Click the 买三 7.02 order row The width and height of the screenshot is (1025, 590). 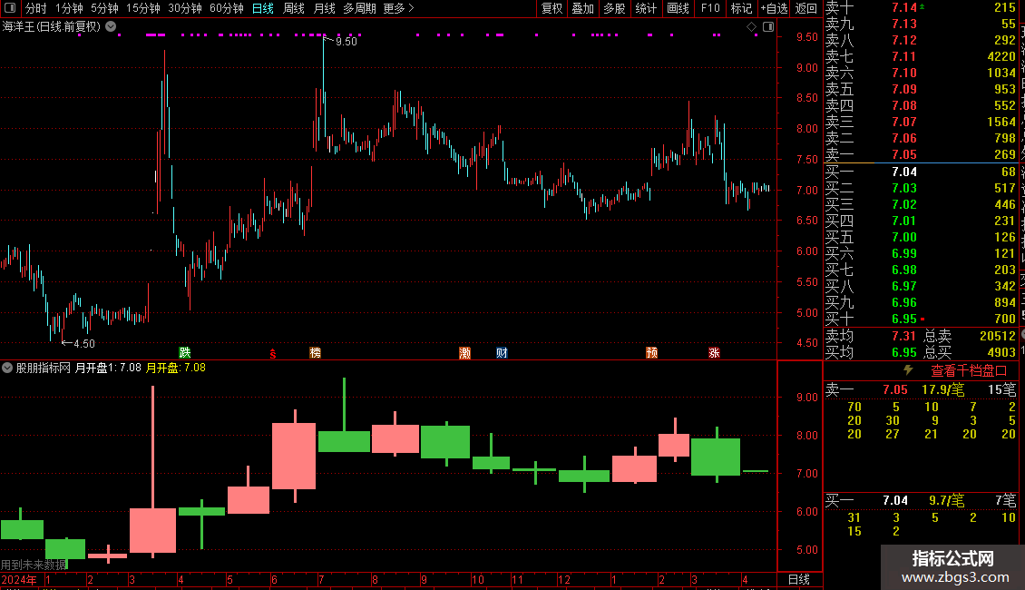coord(921,204)
